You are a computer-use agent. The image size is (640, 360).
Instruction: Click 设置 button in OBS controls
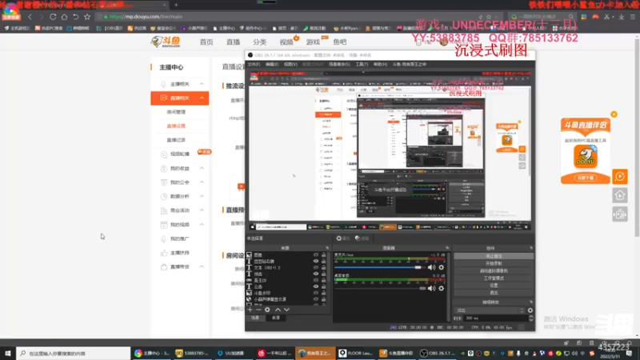494,286
